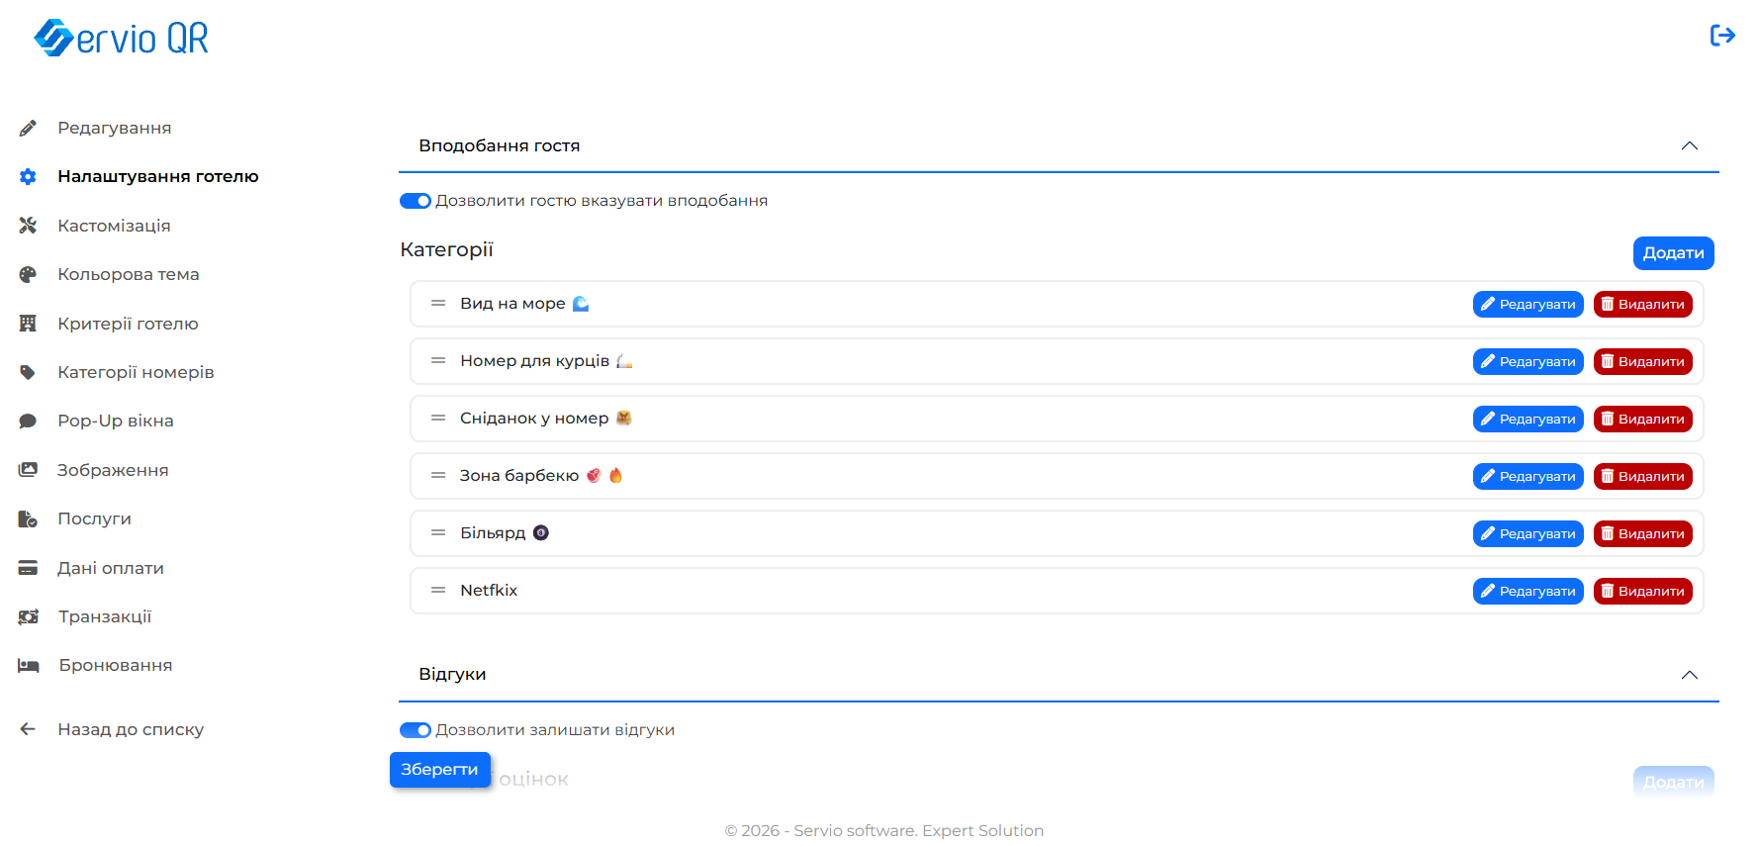This screenshot has height=846, width=1760.
Task: Collapse the Відгуки section chevron
Action: (1690, 675)
